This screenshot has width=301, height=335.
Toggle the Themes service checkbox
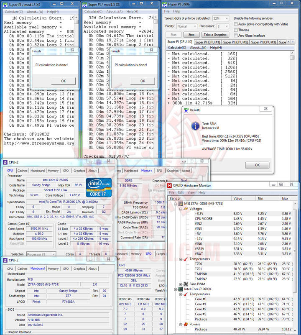236,30
